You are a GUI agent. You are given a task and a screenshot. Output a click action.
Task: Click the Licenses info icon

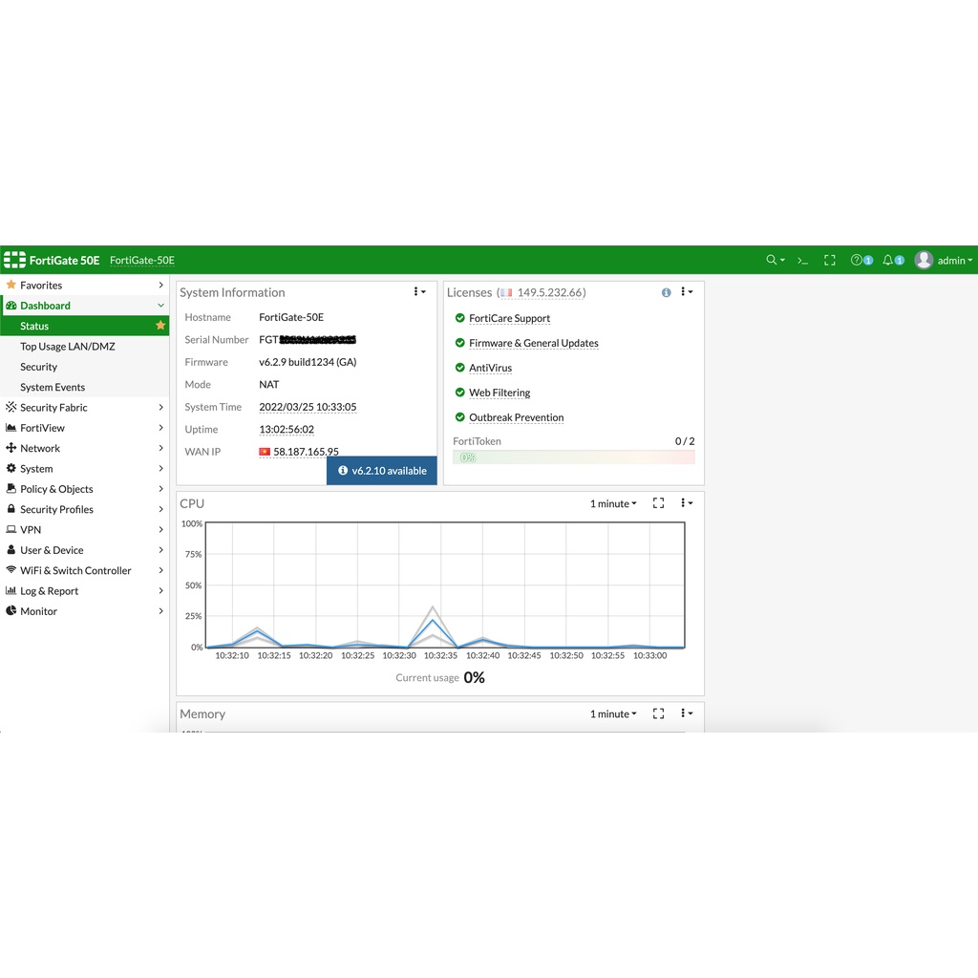pyautogui.click(x=666, y=292)
